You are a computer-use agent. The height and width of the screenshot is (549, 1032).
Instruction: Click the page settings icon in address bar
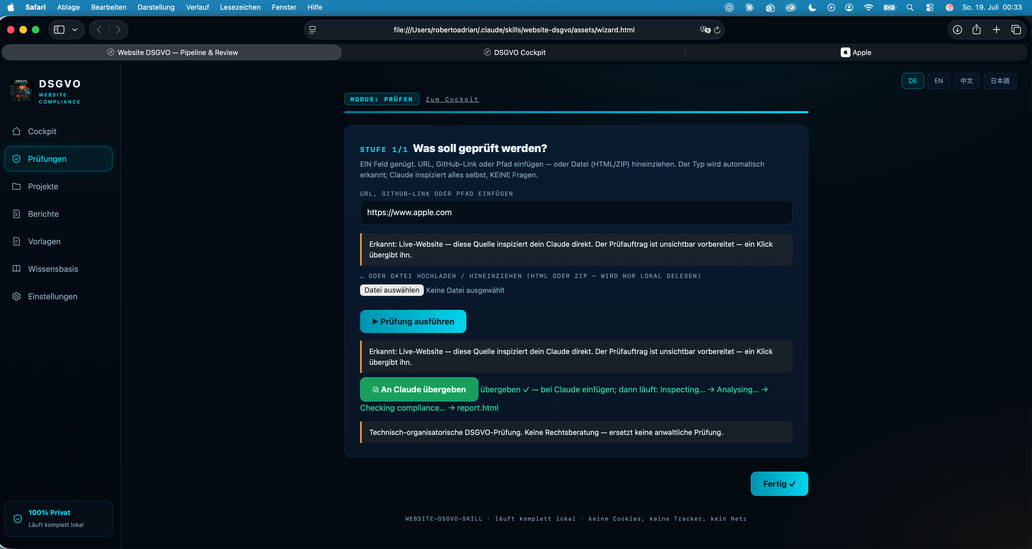coord(312,30)
